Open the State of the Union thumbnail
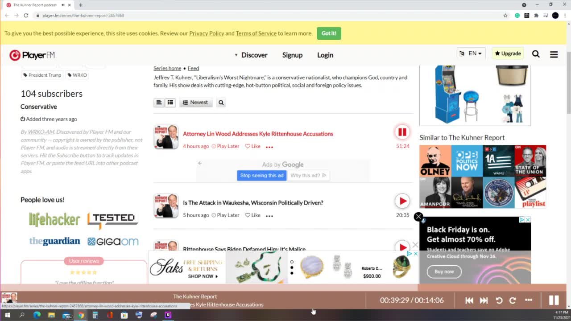The image size is (571, 321). pyautogui.click(x=530, y=160)
